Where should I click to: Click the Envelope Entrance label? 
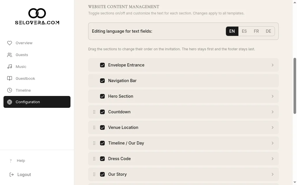(x=126, y=65)
